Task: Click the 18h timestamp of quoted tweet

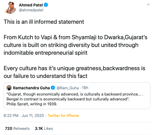Action: [x=85, y=88]
